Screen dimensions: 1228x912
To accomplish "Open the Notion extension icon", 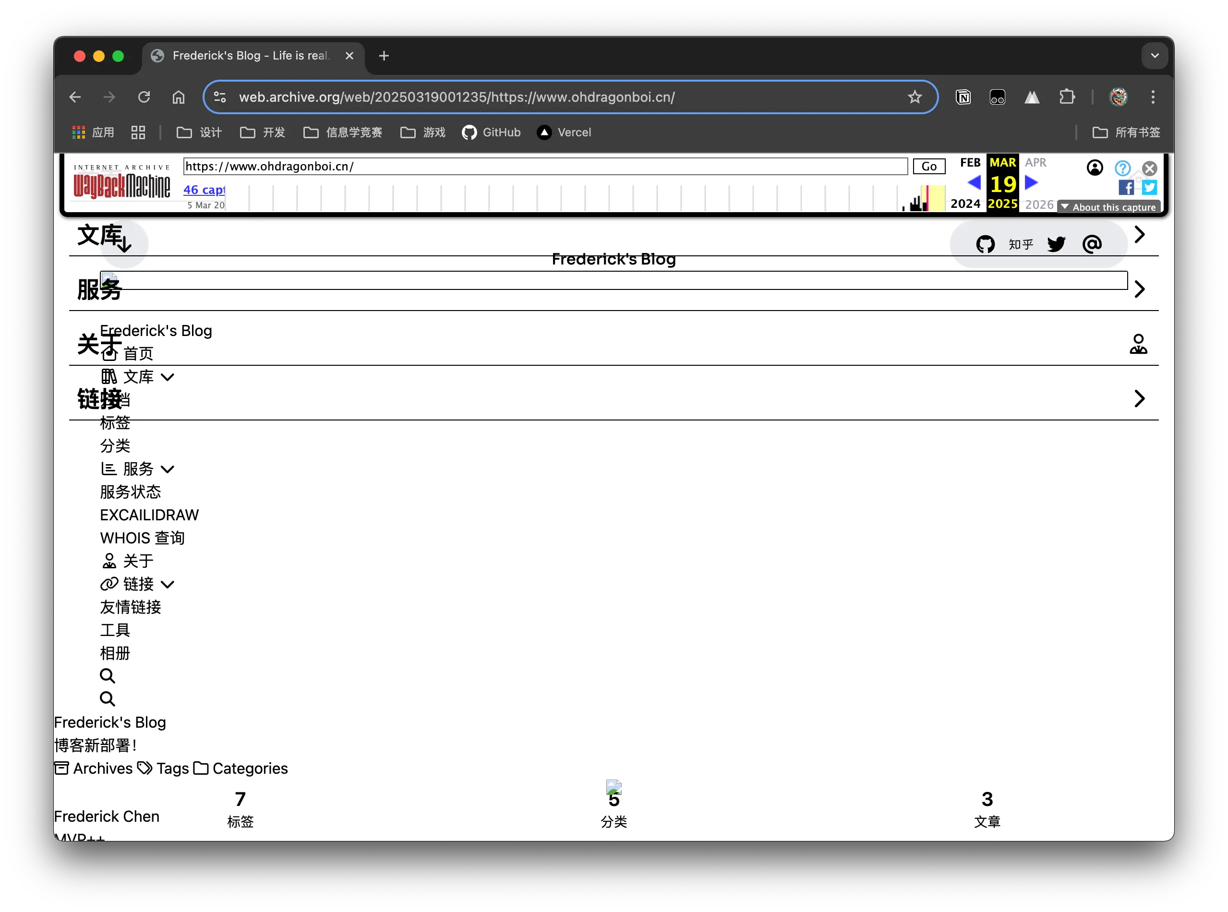I will pos(963,97).
